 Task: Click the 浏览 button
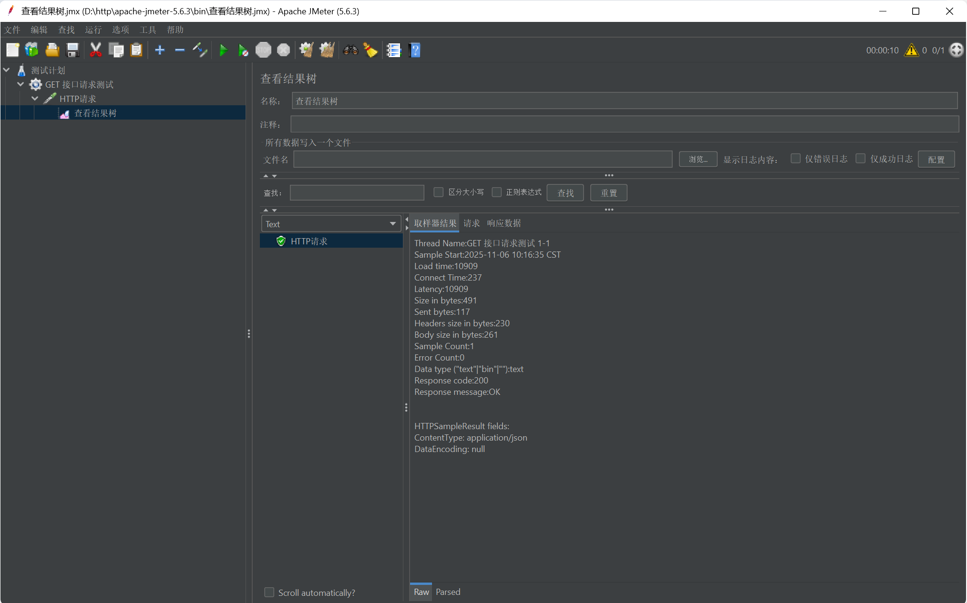(698, 159)
